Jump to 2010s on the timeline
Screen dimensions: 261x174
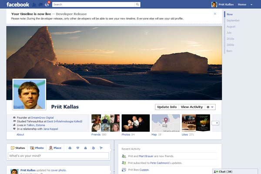[231, 39]
